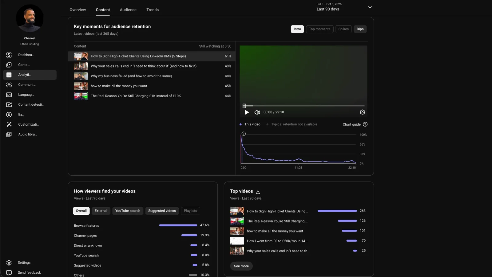Open video player settings gear
This screenshot has width=492, height=277.
point(363,112)
